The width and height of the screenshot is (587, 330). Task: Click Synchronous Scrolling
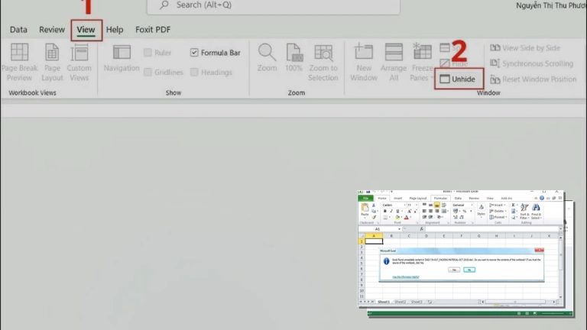click(x=532, y=63)
